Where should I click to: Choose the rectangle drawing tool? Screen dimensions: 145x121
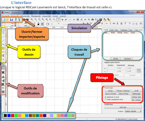(3, 48)
